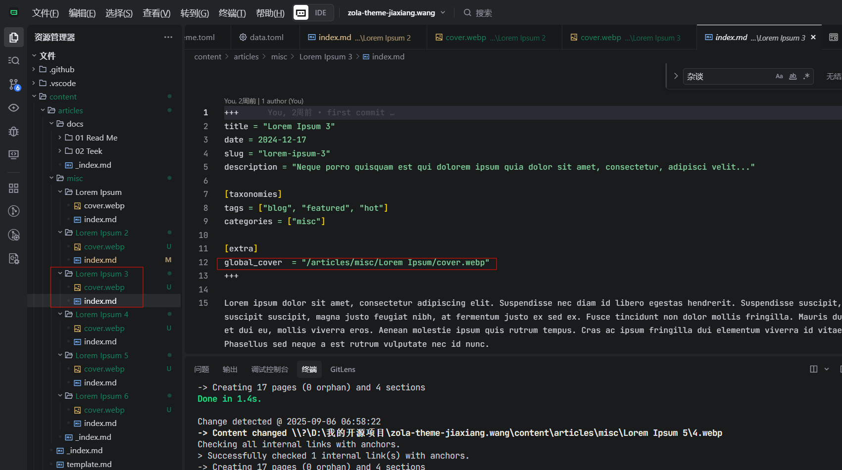Viewport: 842px width, 470px height.
Task: Open the GitLens Inspect view icon
Action: point(14,235)
